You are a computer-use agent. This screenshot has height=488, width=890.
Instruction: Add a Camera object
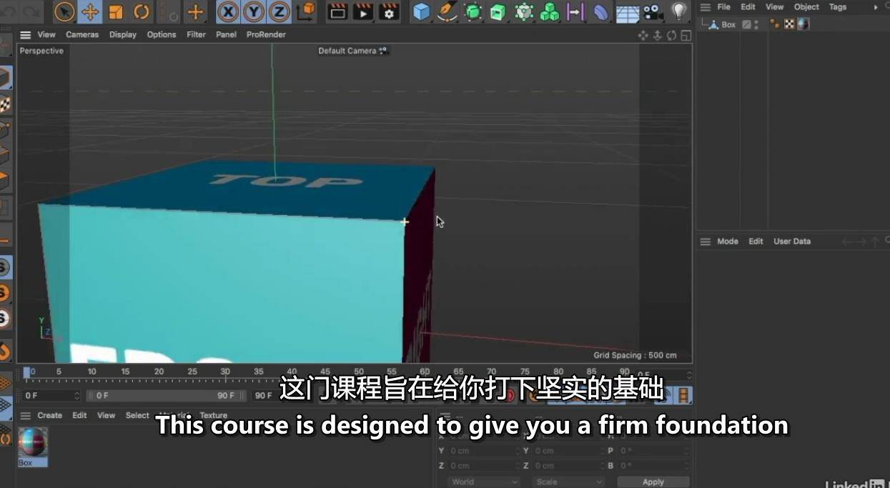pyautogui.click(x=653, y=11)
